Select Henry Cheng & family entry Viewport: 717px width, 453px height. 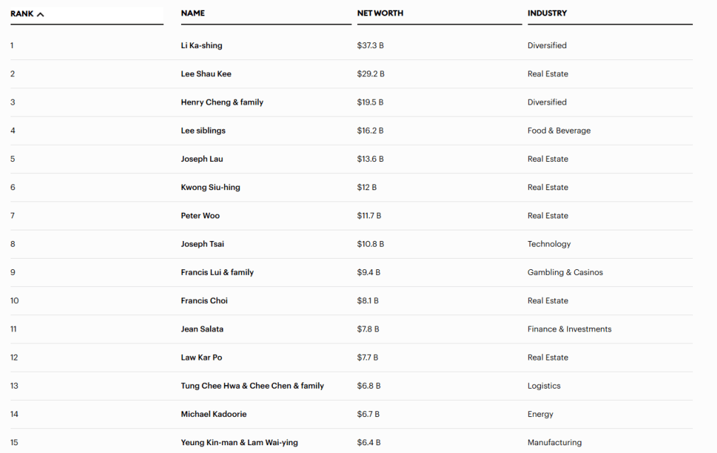tap(222, 102)
